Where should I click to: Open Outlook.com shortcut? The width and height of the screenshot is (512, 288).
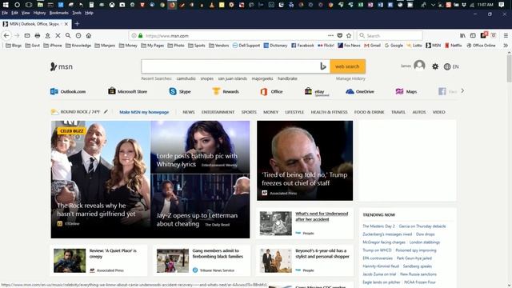[x=68, y=91]
